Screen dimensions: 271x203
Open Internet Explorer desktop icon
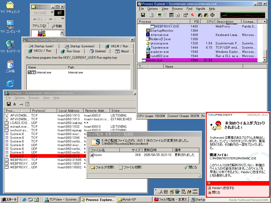10,84
